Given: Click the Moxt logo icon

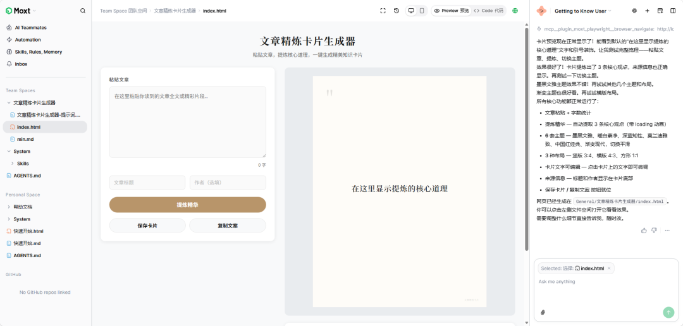Looking at the screenshot, I should coord(8,11).
